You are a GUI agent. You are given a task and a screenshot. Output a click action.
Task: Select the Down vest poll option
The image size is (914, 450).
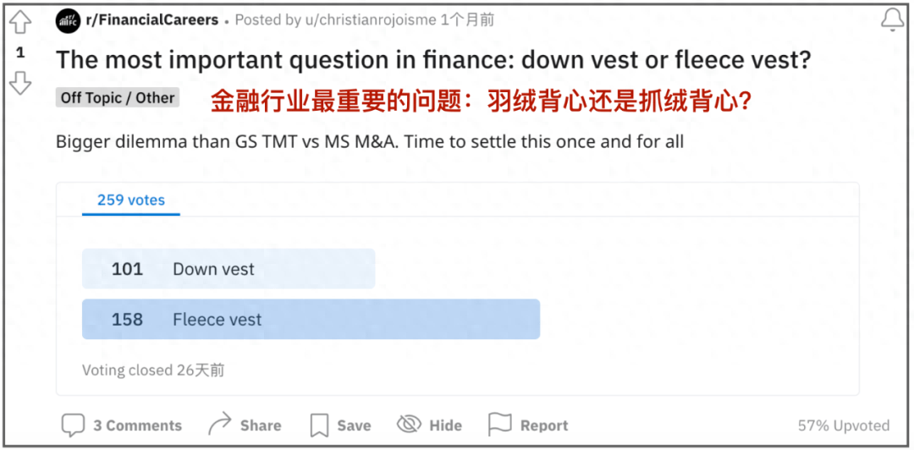[x=228, y=269]
